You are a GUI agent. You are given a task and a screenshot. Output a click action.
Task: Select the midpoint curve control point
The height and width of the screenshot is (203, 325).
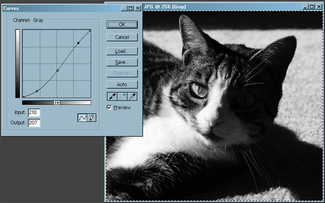click(57, 71)
